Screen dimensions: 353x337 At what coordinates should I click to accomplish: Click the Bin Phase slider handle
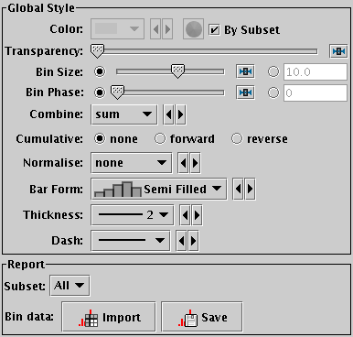coord(117,92)
